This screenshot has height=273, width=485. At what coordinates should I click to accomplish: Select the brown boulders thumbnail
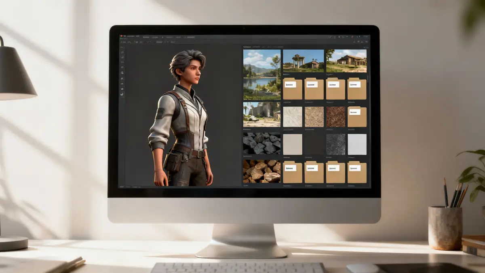click(x=261, y=171)
